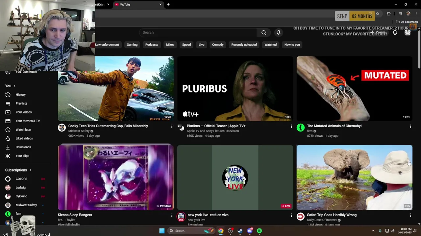421x236 pixels.
Task: Open options for Mutated Animals video
Action: [410, 126]
